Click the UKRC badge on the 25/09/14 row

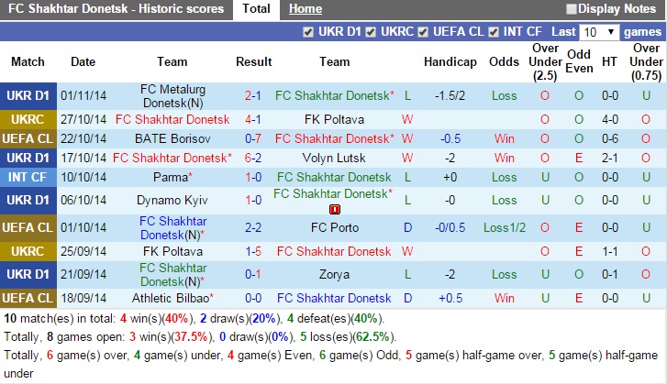(28, 251)
